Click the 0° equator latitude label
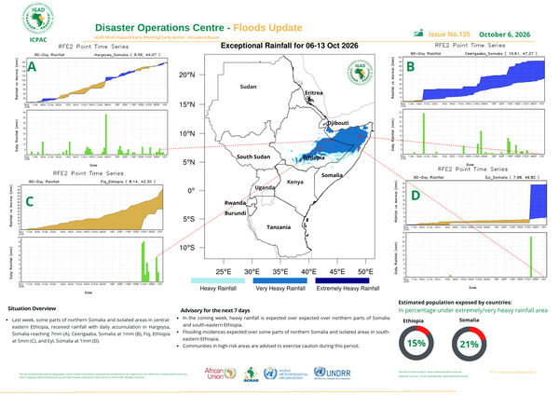This screenshot has height=395, width=559. click(191, 190)
